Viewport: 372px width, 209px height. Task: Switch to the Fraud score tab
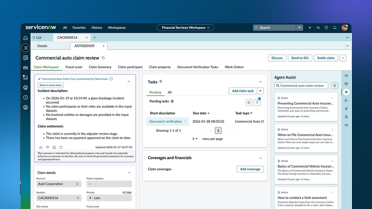coord(74,67)
